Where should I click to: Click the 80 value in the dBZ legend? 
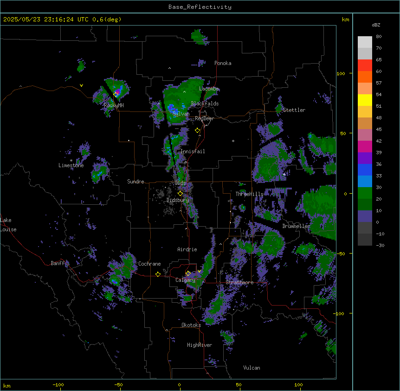(x=379, y=37)
